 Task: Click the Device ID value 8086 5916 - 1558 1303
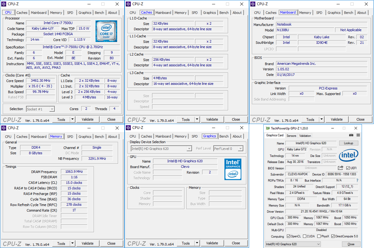pos(342,174)
